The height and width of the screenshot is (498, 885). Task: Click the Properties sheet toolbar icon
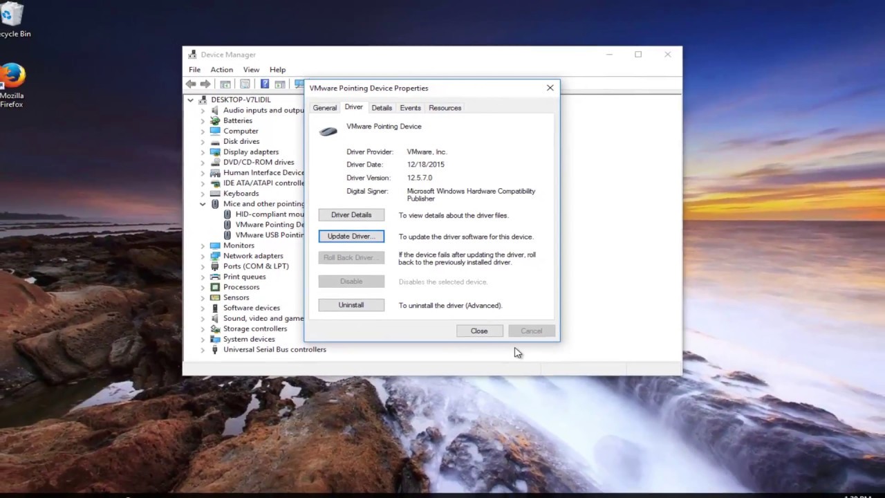pos(245,84)
